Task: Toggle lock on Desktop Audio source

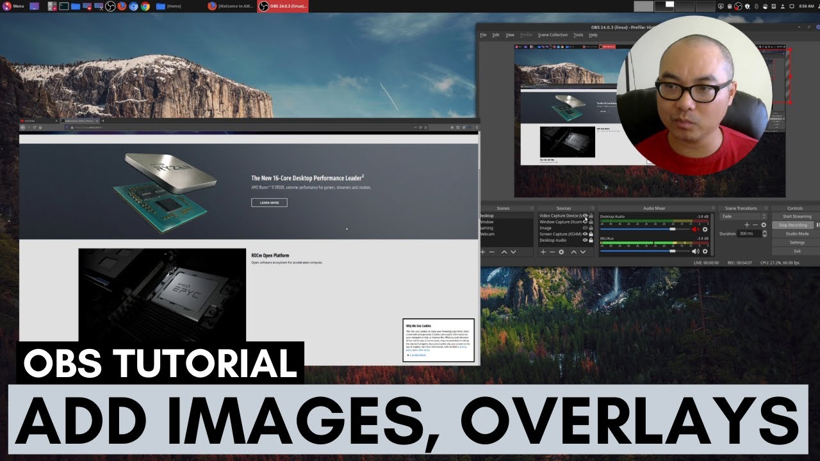Action: pyautogui.click(x=591, y=240)
